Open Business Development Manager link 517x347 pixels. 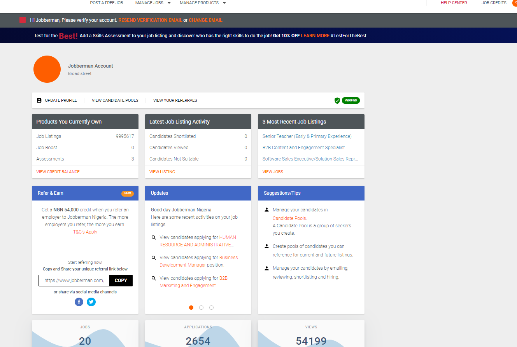point(198,261)
